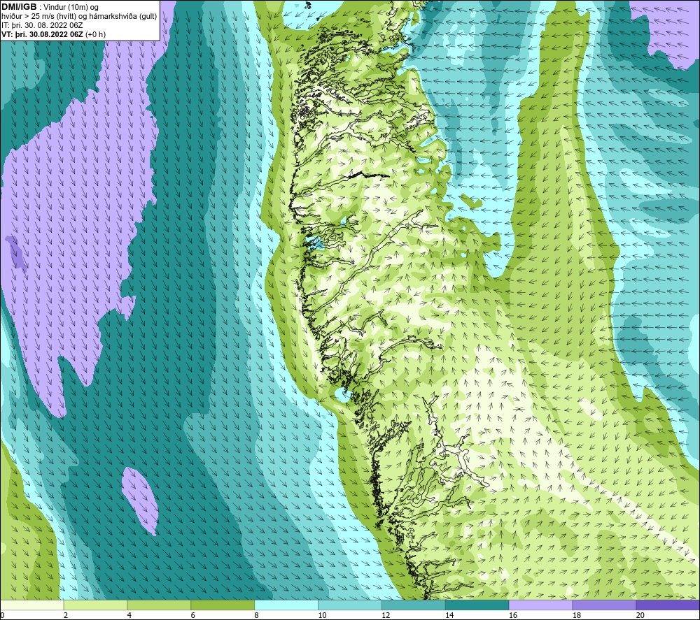Click the legend scale label '20'

tap(640, 616)
